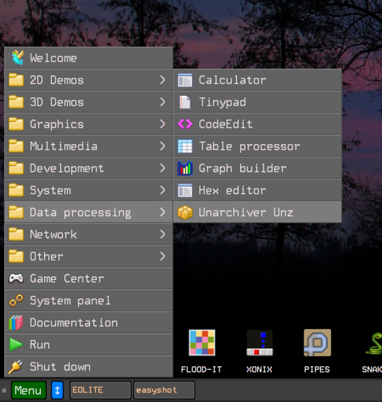This screenshot has height=402, width=382.
Task: Expand the Network submenu arrow
Action: coord(162,234)
